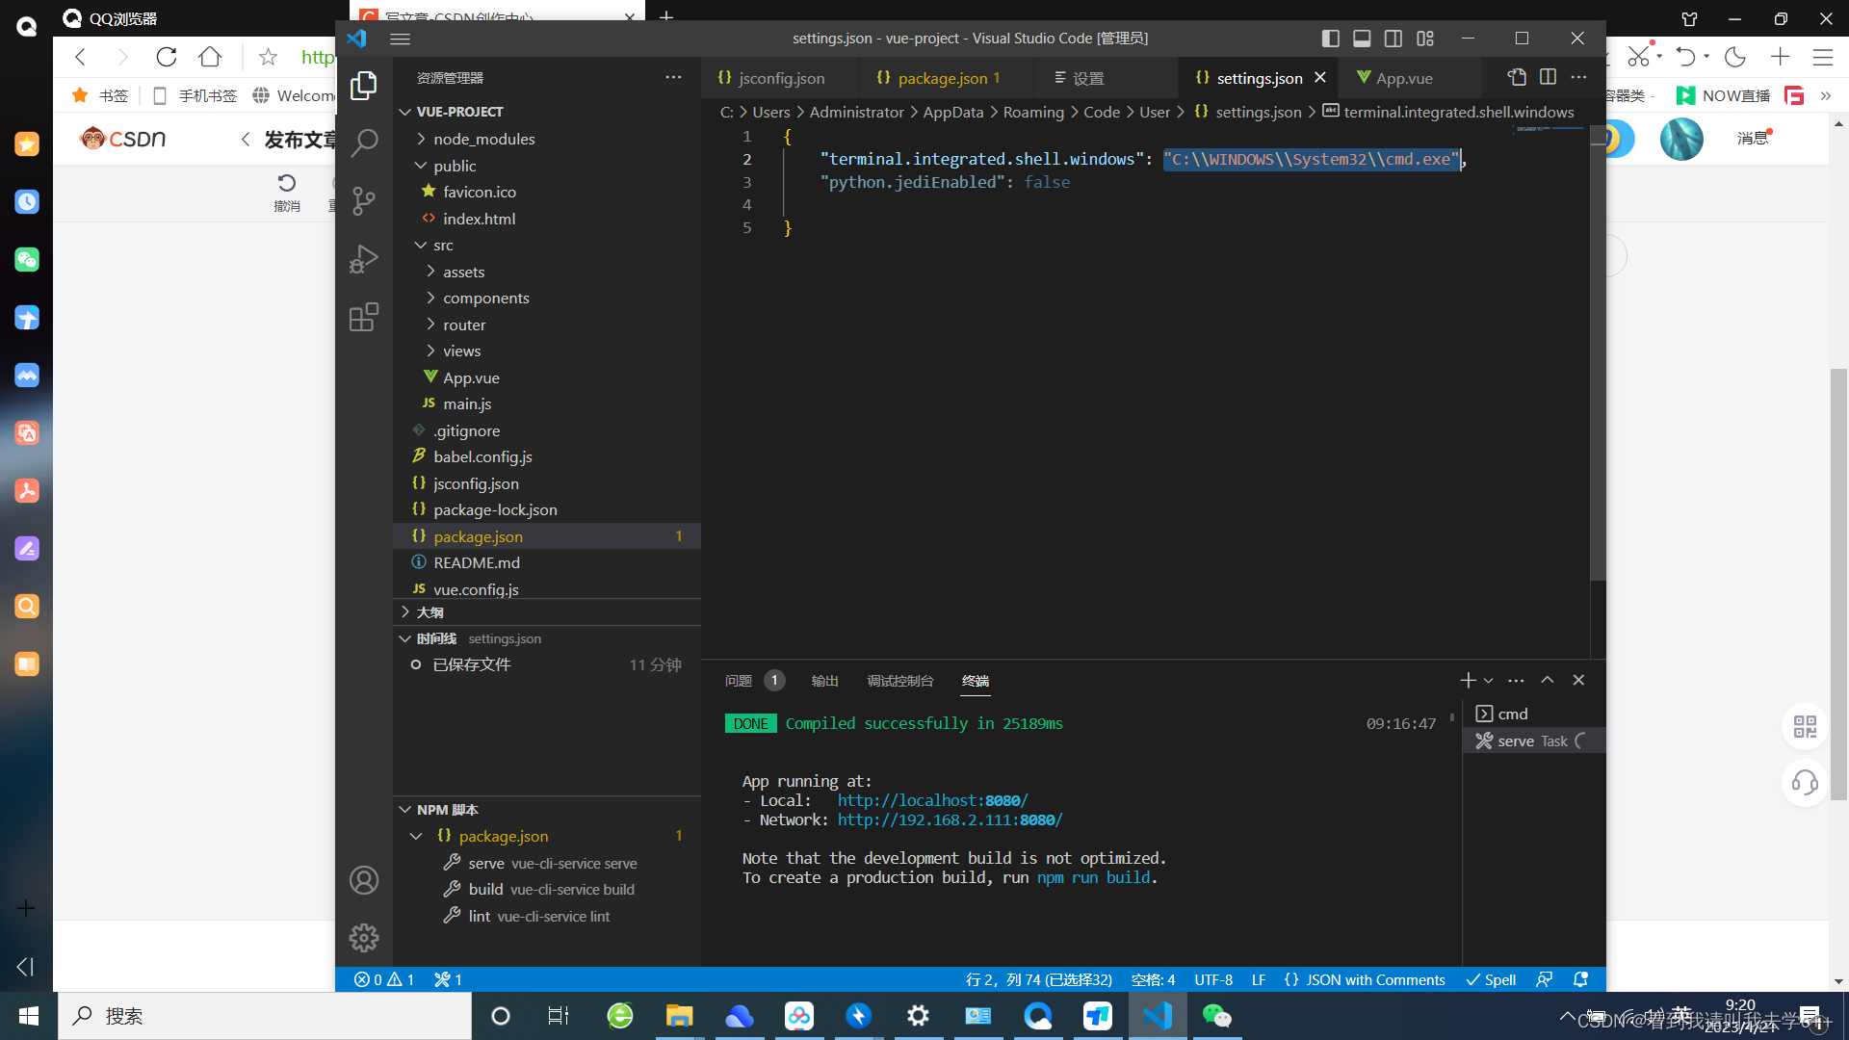Open the Manage gear icon
Screen dimensions: 1849x1040
[364, 937]
